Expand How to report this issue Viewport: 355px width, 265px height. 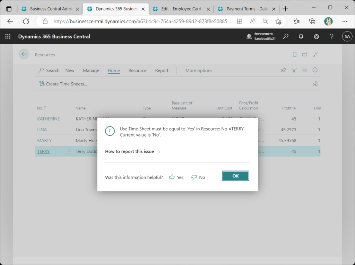coord(133,151)
